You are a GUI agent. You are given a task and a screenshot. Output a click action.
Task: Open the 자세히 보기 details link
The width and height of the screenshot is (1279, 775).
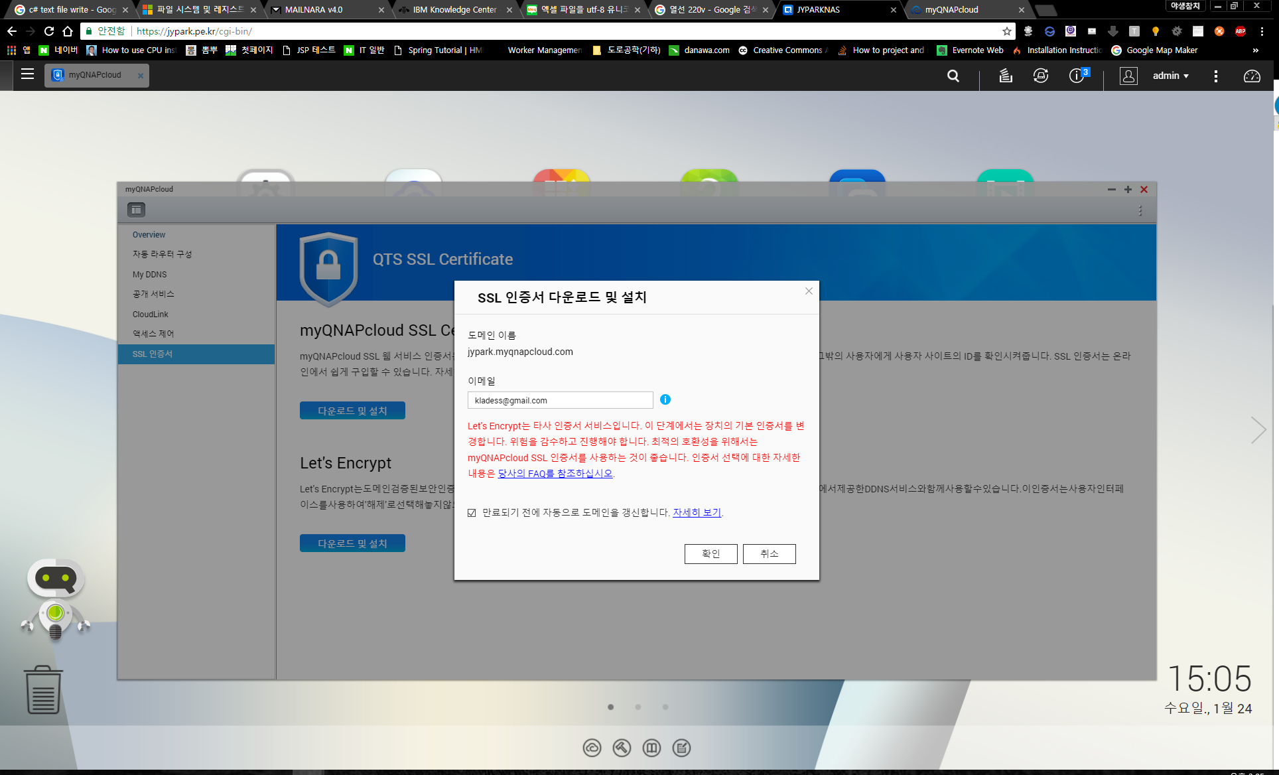[x=697, y=512]
